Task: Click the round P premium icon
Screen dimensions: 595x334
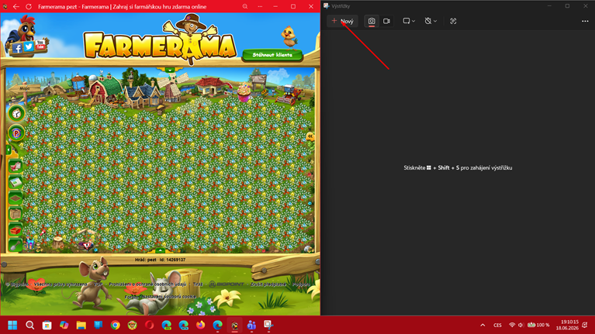Action: 16,133
